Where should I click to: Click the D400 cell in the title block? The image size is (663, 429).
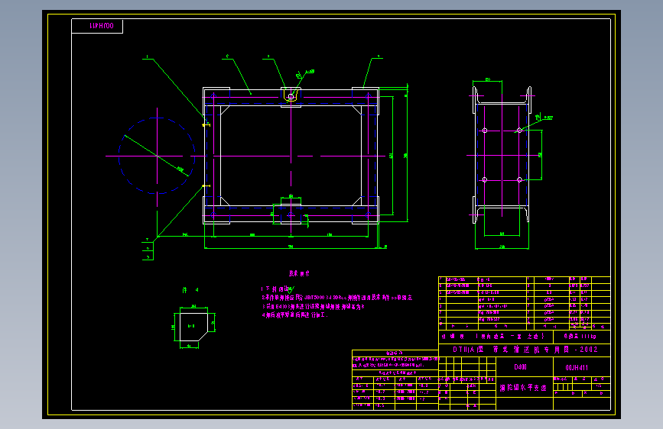[x=521, y=367]
